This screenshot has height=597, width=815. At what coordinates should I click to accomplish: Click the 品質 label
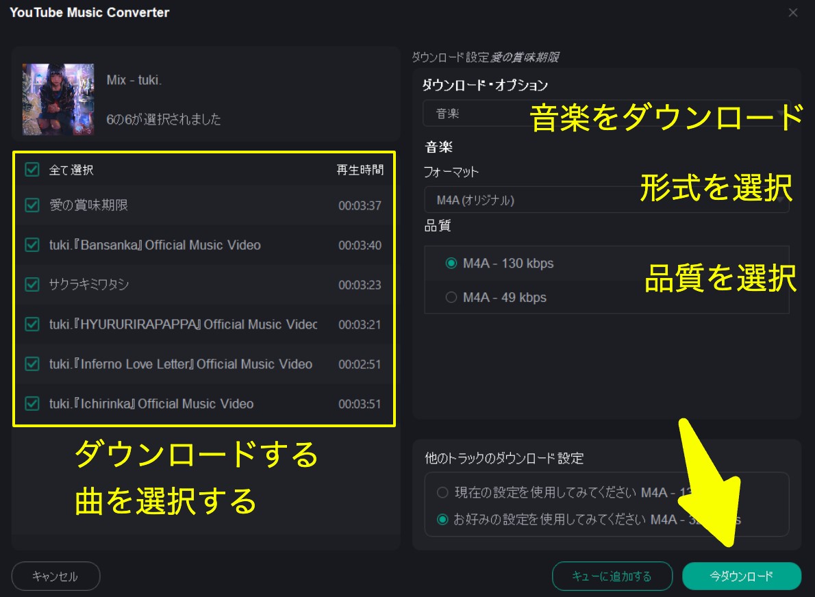coord(438,225)
